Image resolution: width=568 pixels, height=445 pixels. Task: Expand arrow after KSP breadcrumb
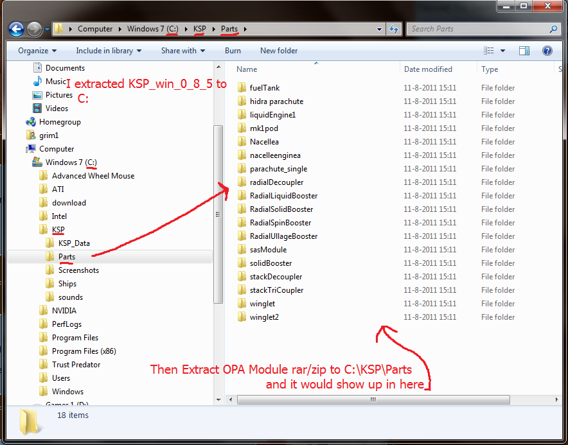214,29
